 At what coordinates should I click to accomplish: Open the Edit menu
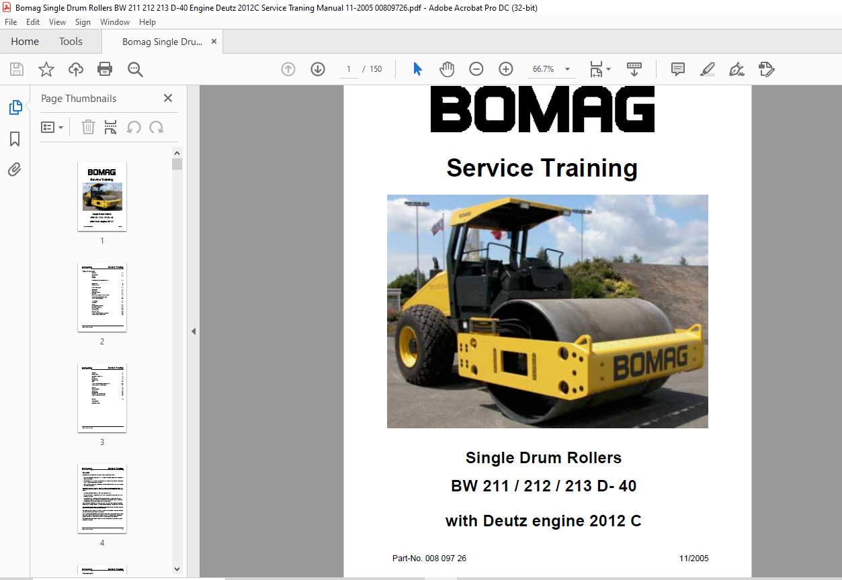click(33, 22)
